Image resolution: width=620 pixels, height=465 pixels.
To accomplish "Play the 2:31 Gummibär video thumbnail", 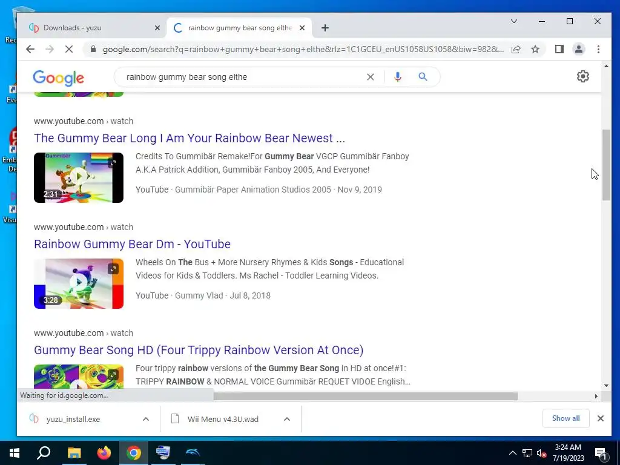I will tap(79, 177).
